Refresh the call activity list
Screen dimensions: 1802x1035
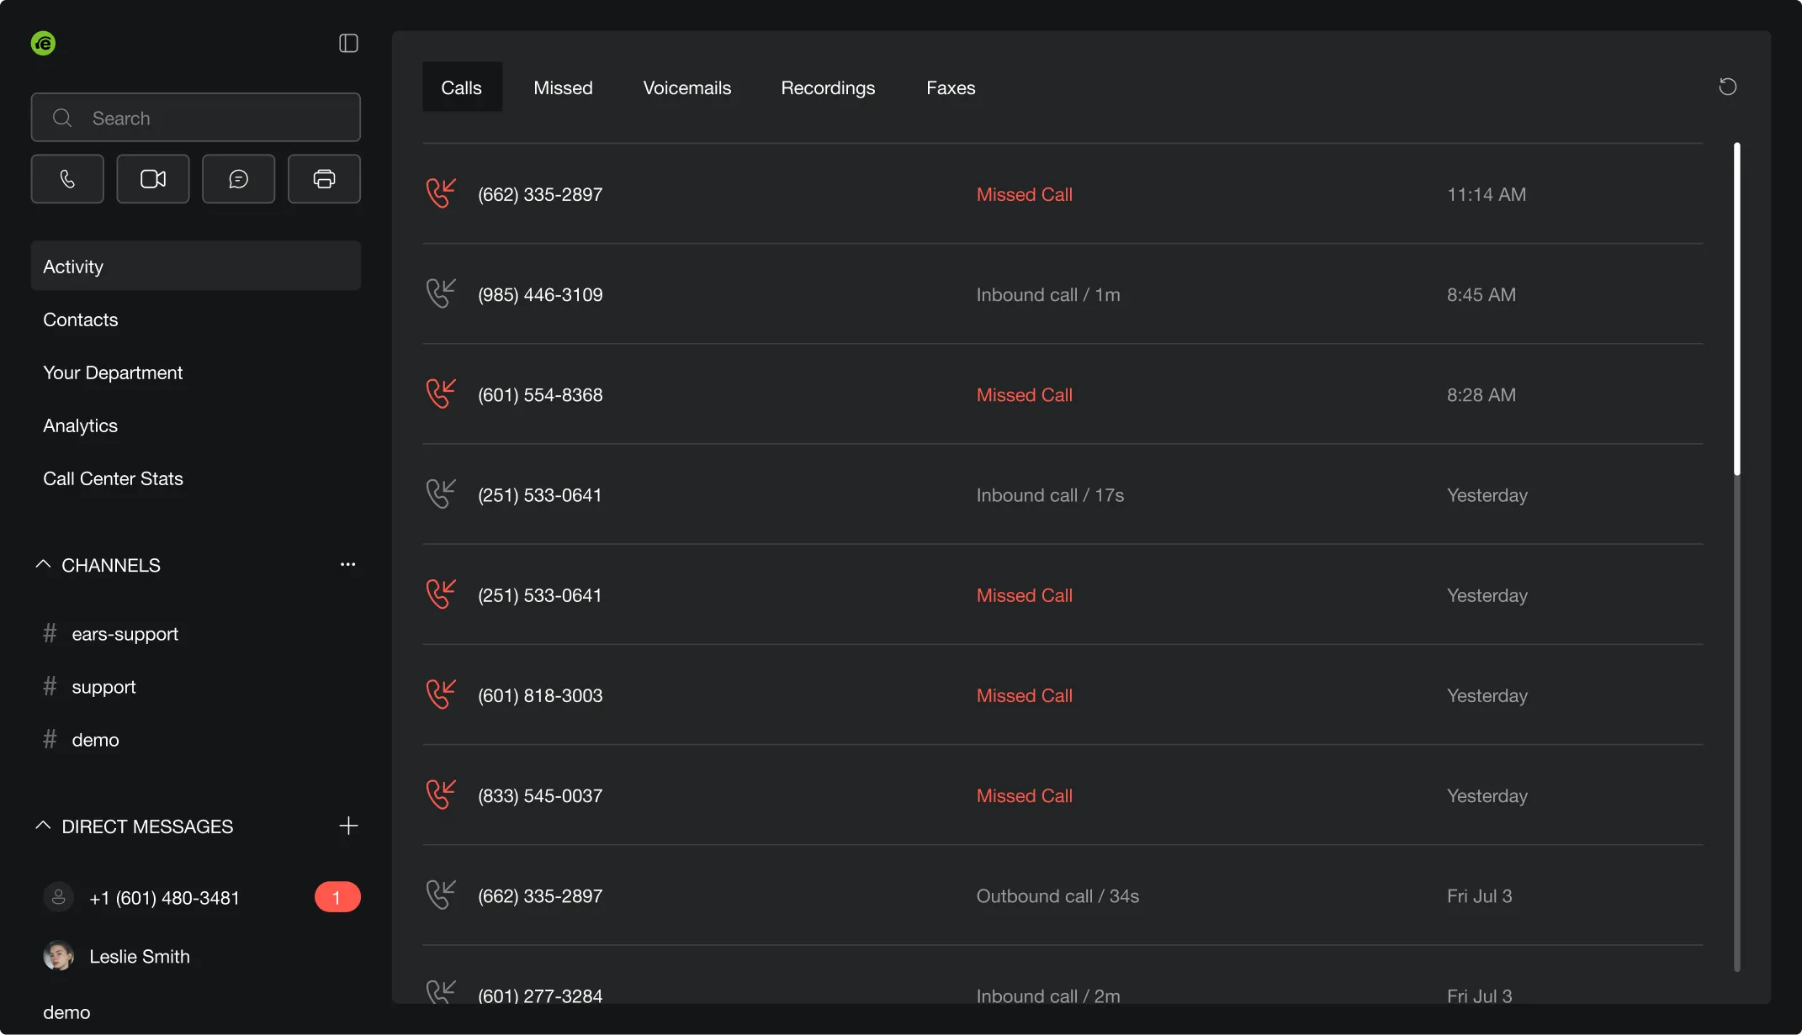1727,87
